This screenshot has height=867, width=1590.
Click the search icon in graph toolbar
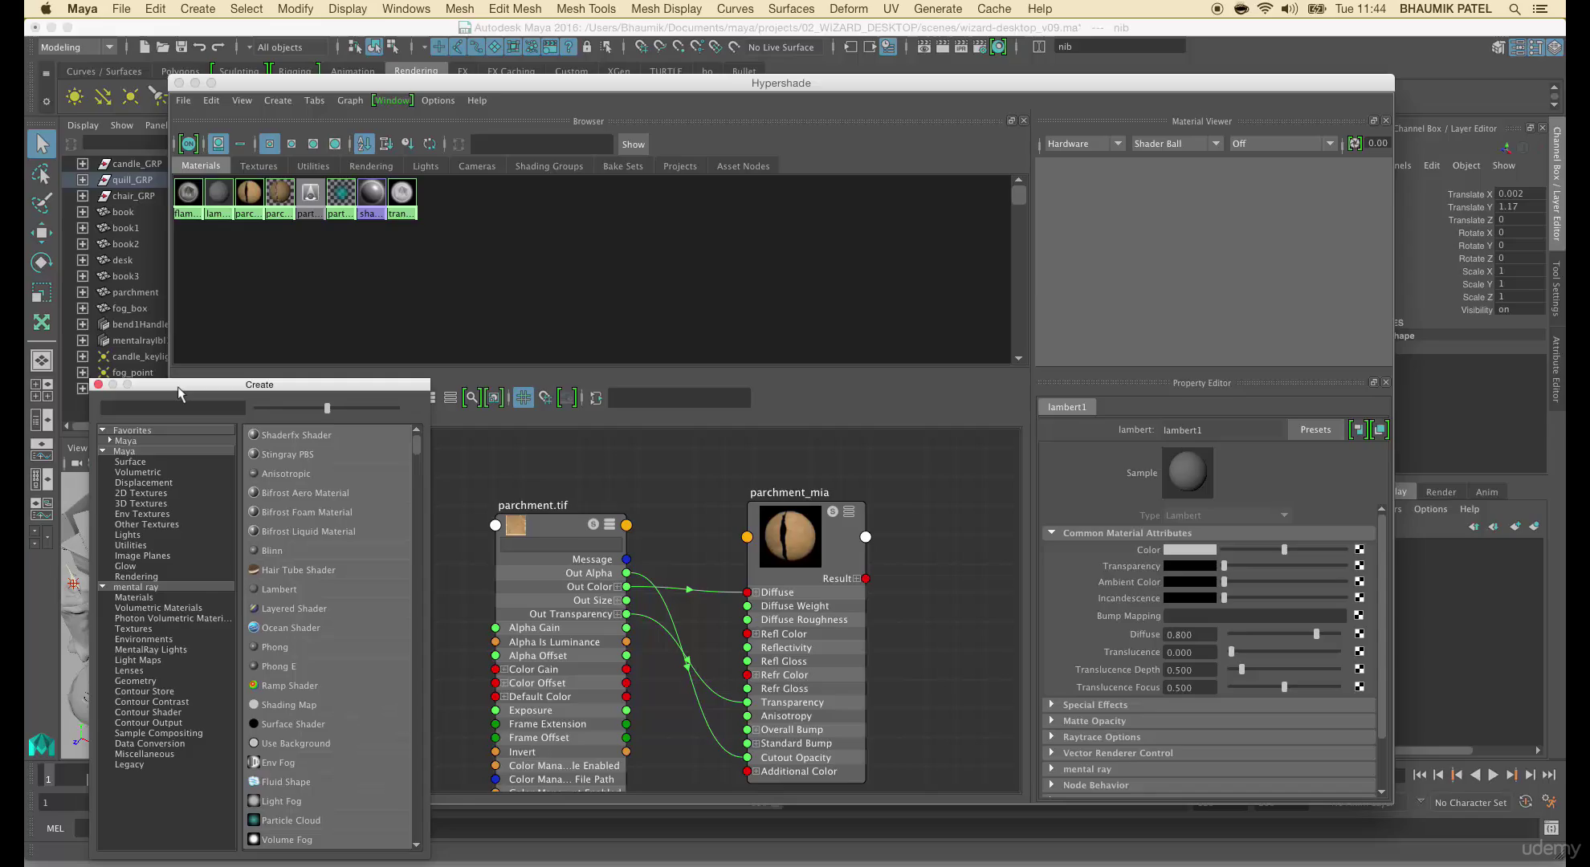click(x=472, y=397)
